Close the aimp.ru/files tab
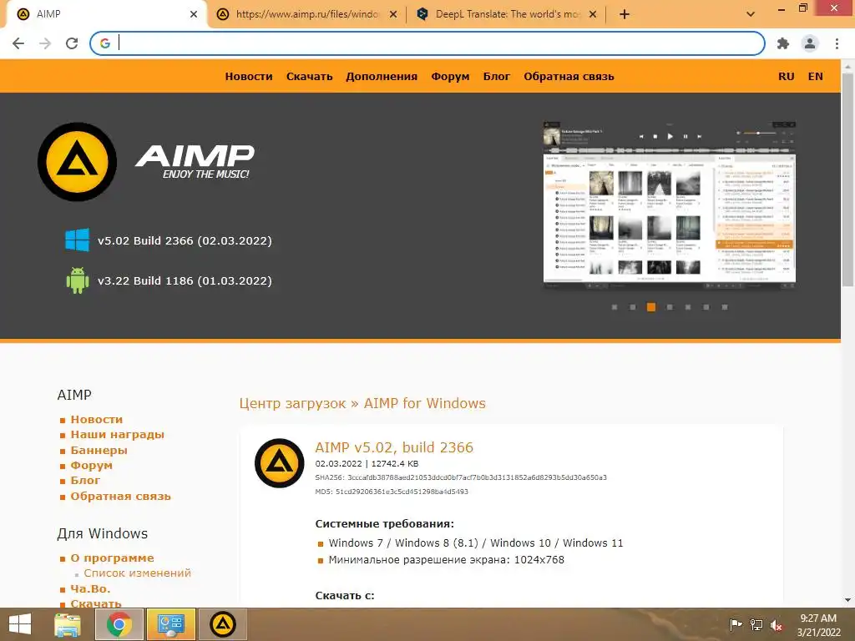855x641 pixels. (393, 14)
